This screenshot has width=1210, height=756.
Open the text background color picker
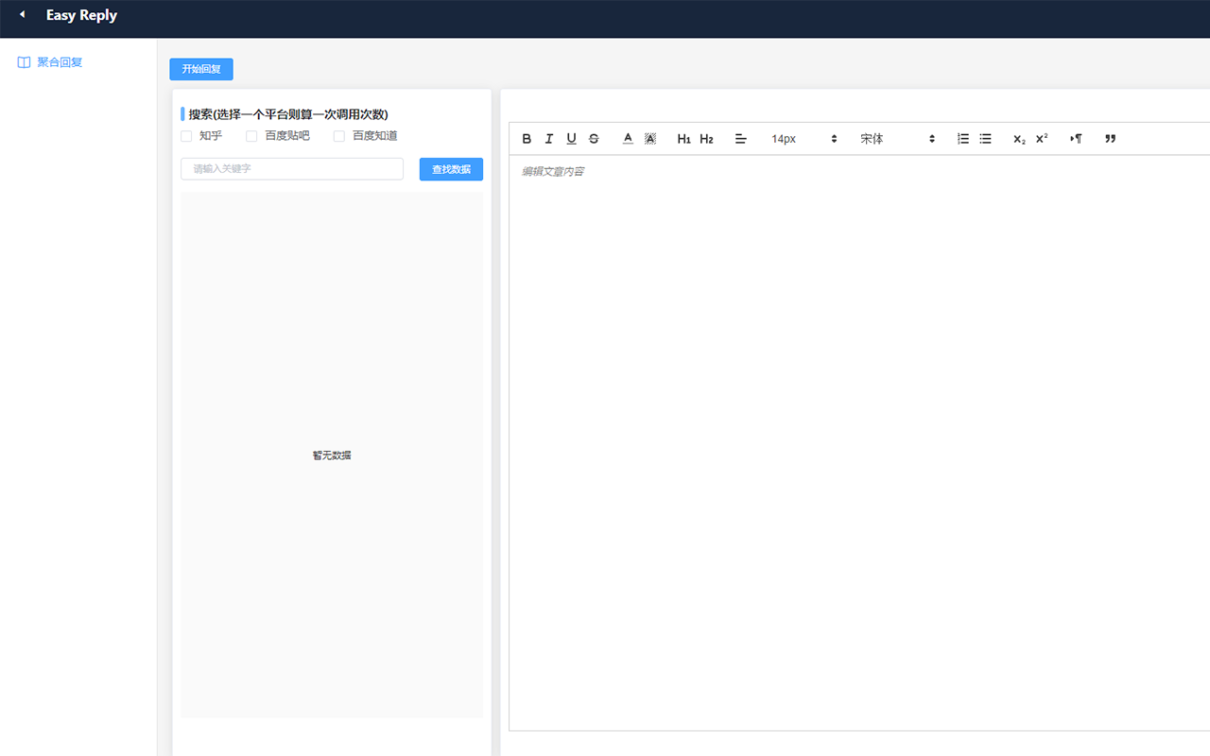click(650, 139)
